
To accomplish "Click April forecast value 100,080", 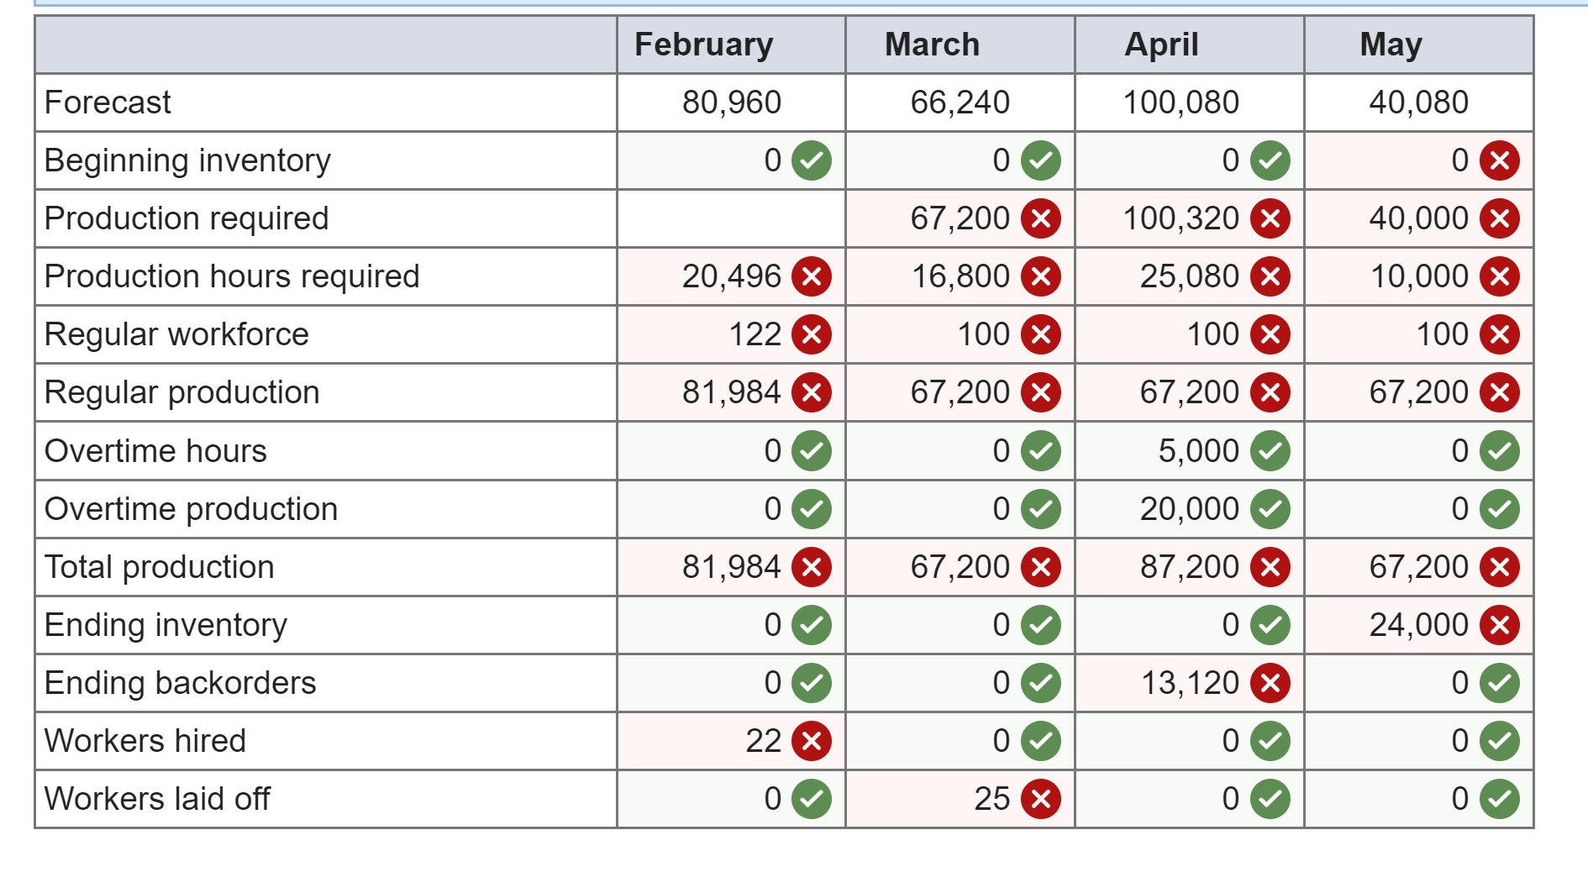I will pyautogui.click(x=1180, y=102).
